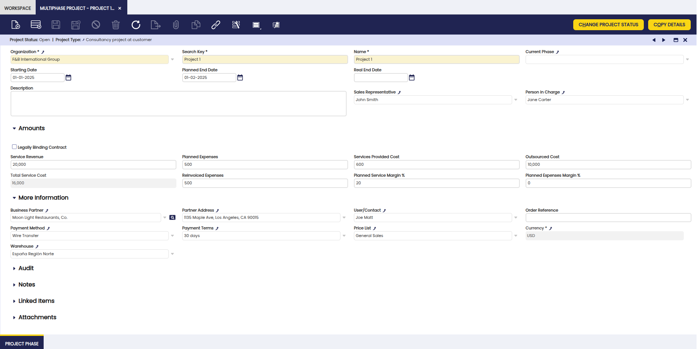Click the customize form wrench icon
Screen dimensions: 698x349
pos(236,25)
